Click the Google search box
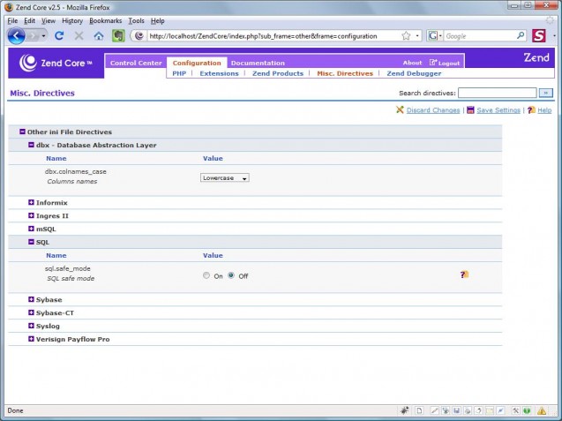This screenshot has height=421, width=562. click(x=480, y=36)
